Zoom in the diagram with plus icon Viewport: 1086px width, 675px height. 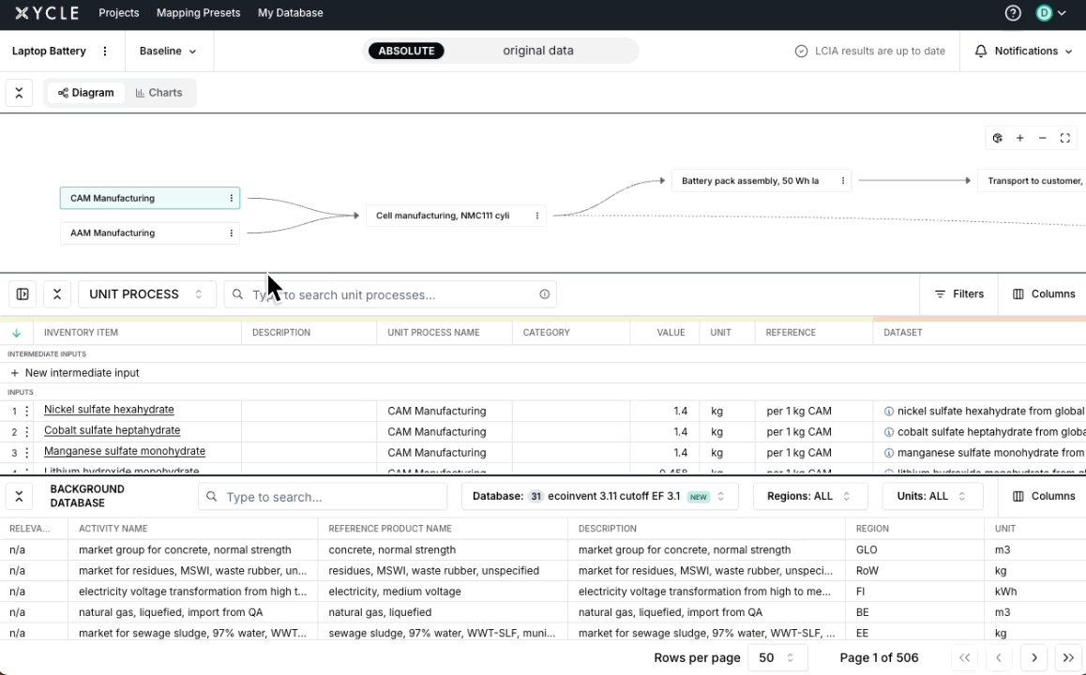1019,138
